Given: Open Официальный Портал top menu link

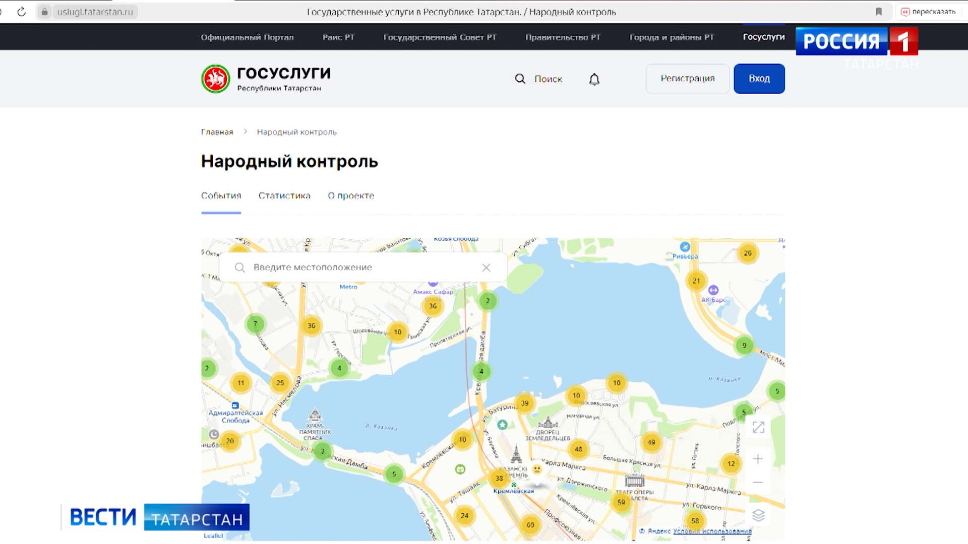Looking at the screenshot, I should (247, 37).
